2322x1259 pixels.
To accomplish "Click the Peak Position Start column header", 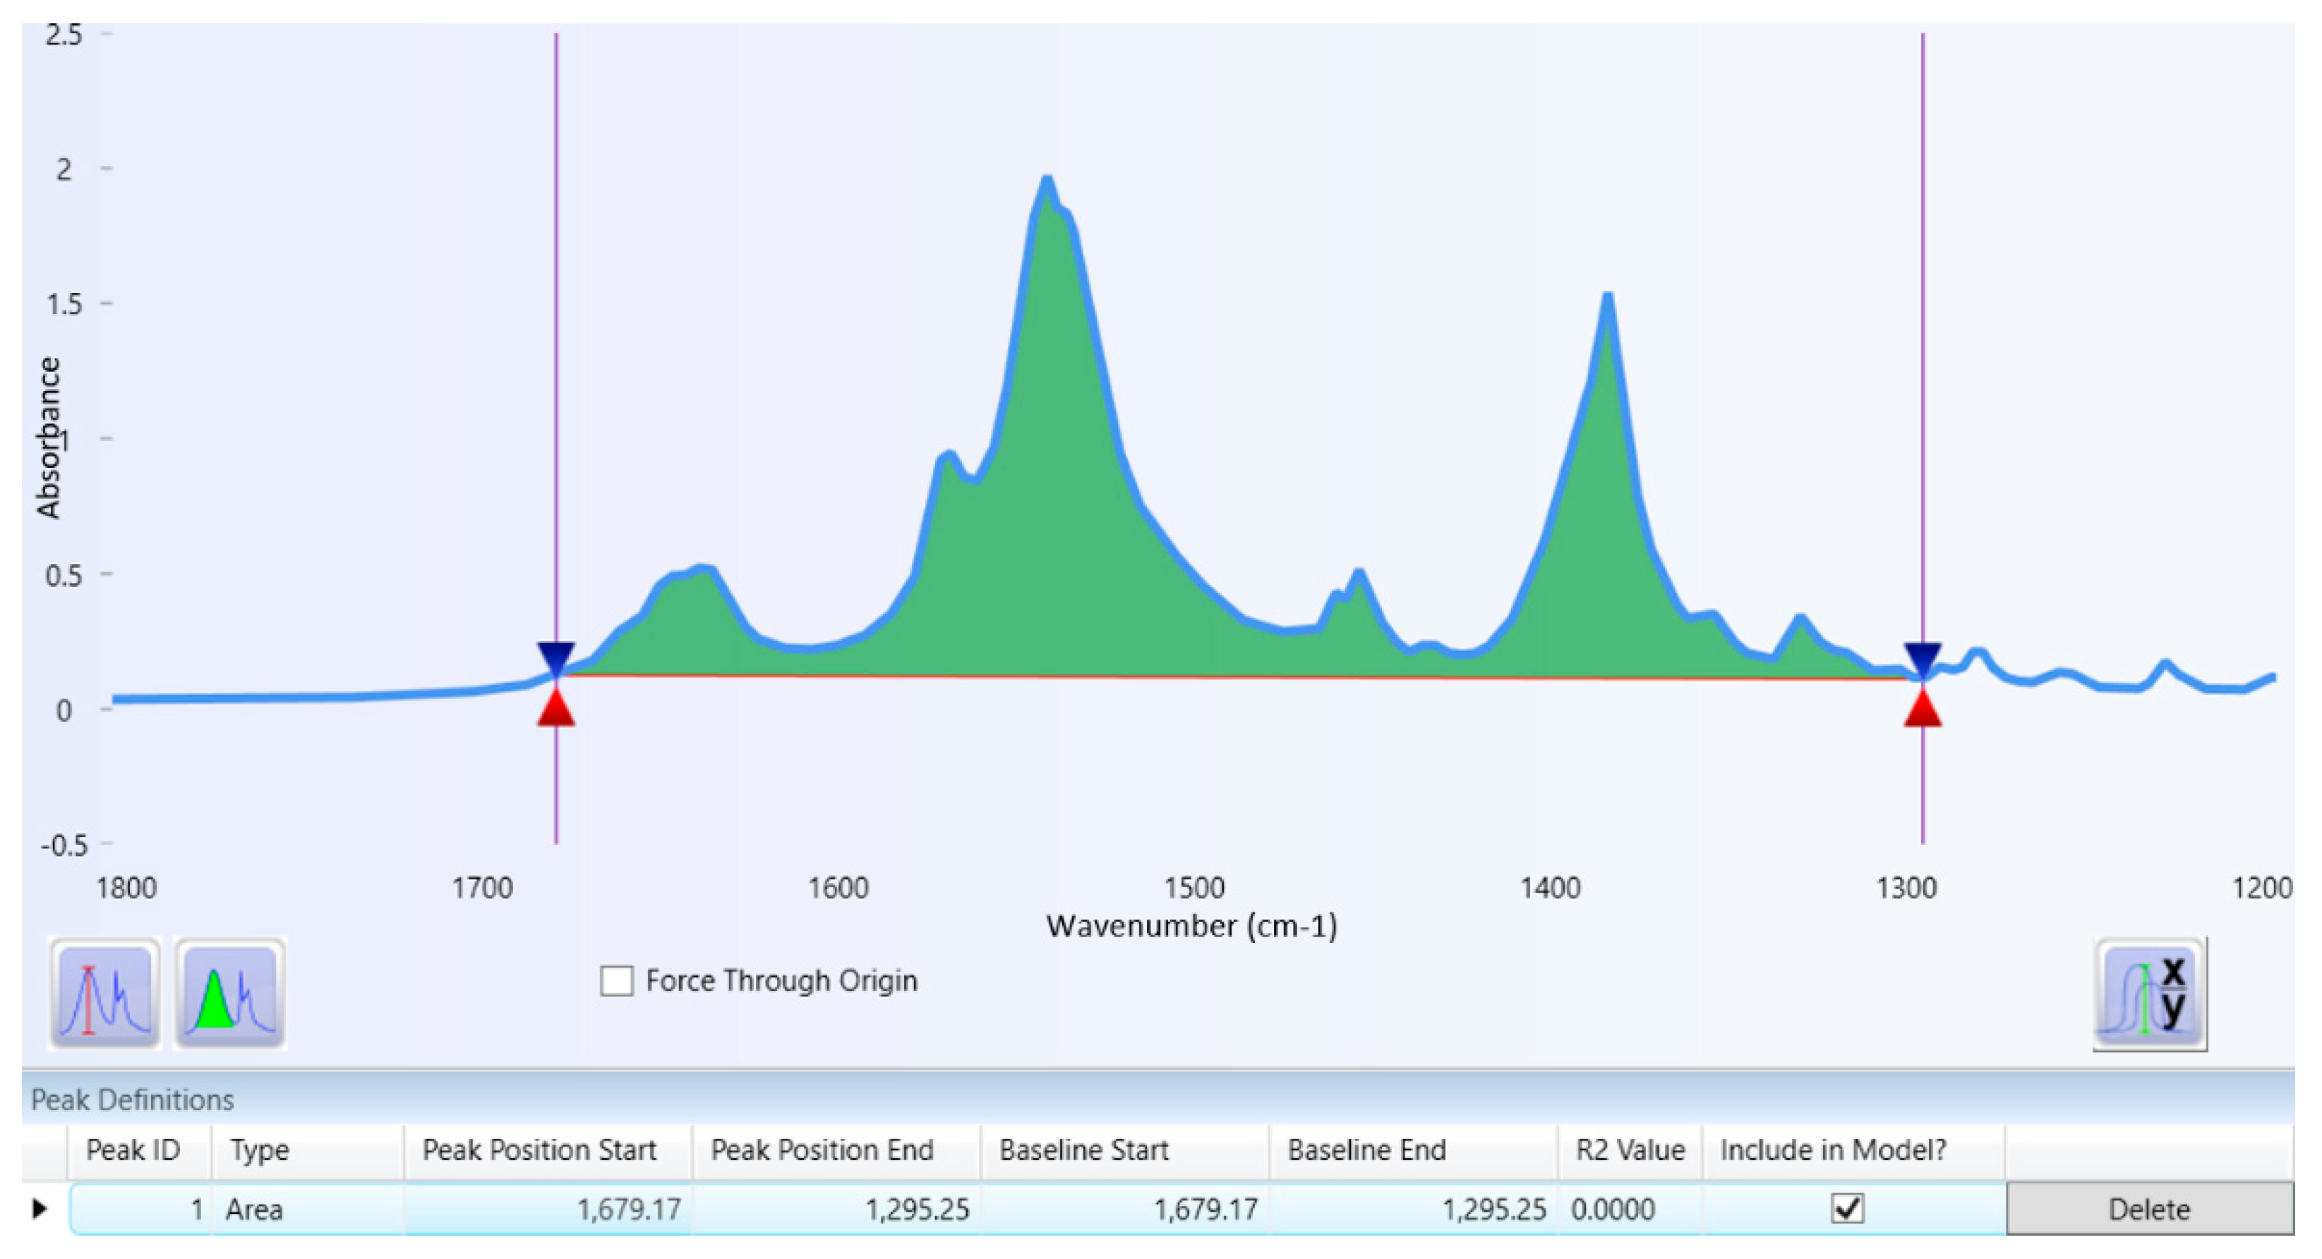I will click(x=539, y=1150).
